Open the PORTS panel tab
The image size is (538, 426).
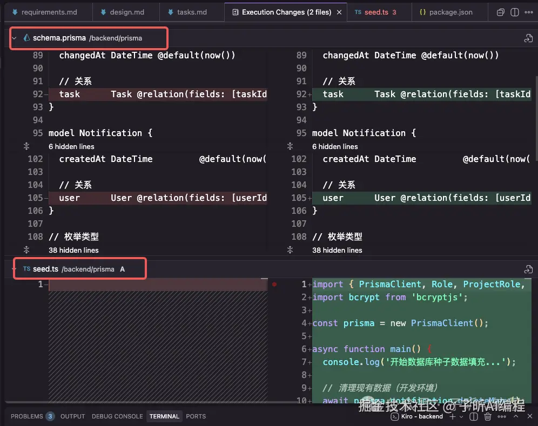pyautogui.click(x=196, y=416)
